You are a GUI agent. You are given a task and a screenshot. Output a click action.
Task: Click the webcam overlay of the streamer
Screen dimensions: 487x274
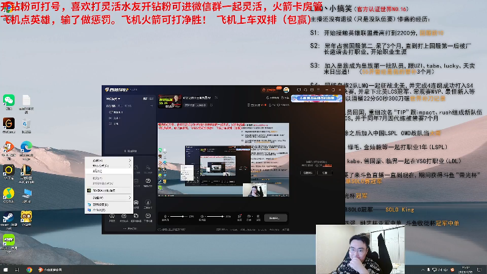click(x=360, y=249)
